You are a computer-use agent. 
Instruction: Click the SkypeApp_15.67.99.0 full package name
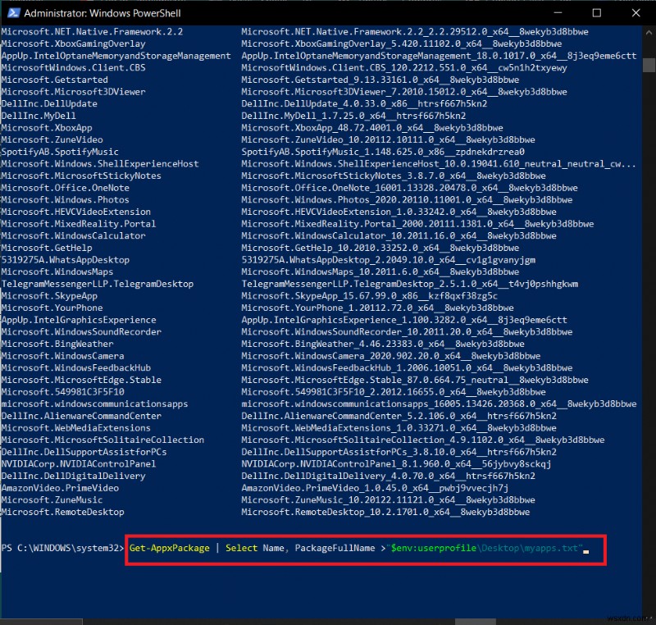click(370, 296)
